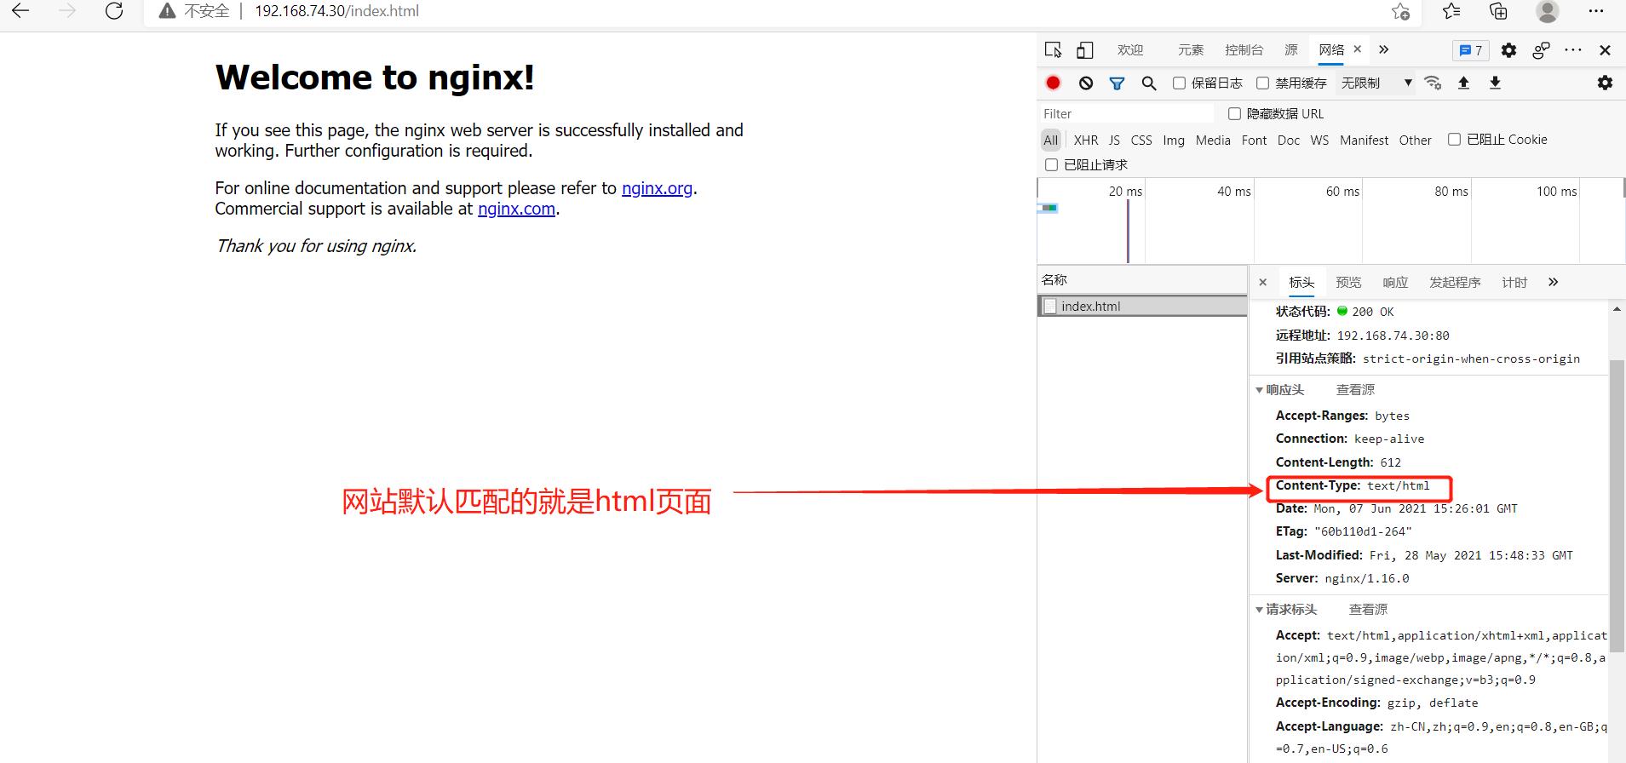The image size is (1626, 763).
Task: Enable the 禁用缓存 checkbox
Action: [x=1263, y=83]
